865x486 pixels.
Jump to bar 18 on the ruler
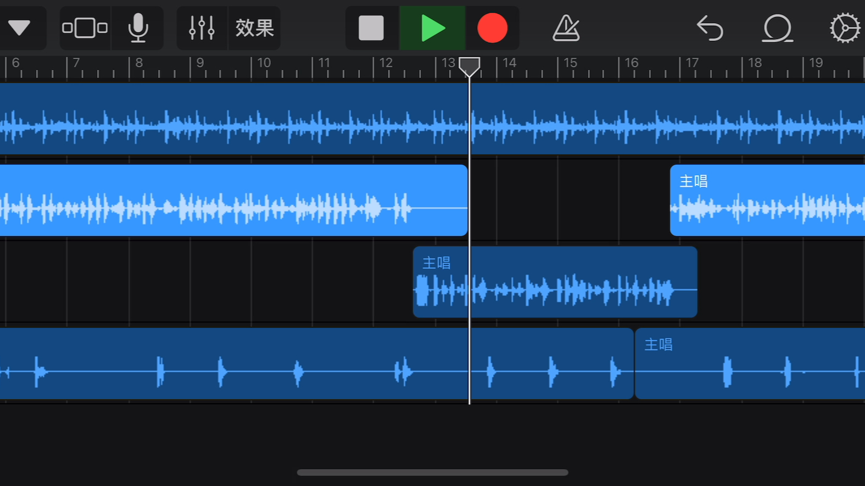(x=755, y=63)
